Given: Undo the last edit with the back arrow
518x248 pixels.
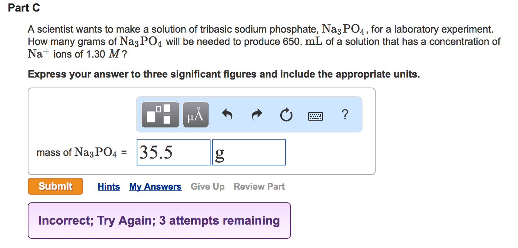Looking at the screenshot, I should coord(227,114).
